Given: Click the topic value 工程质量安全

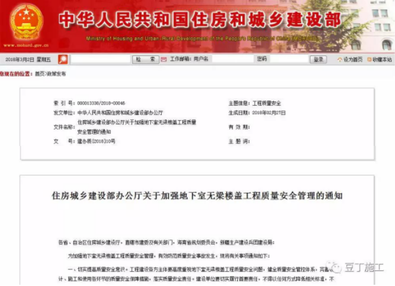Looking at the screenshot, I should pyautogui.click(x=266, y=103).
